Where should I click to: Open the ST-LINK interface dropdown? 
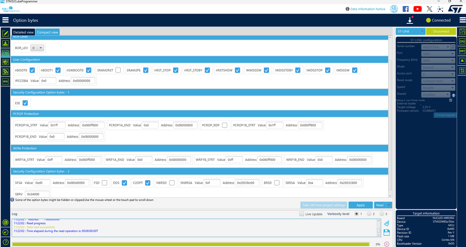(410, 31)
